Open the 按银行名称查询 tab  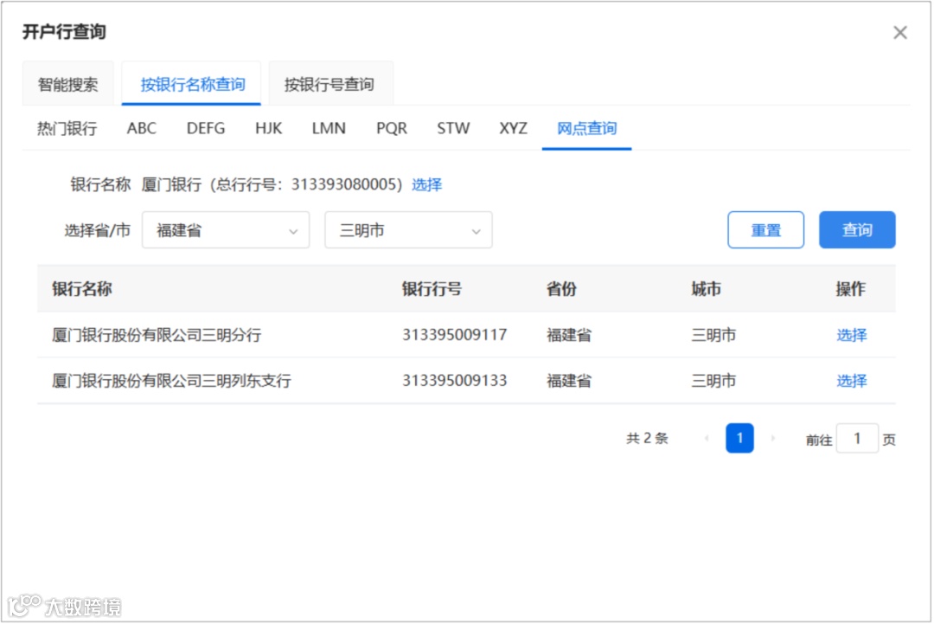(x=192, y=84)
